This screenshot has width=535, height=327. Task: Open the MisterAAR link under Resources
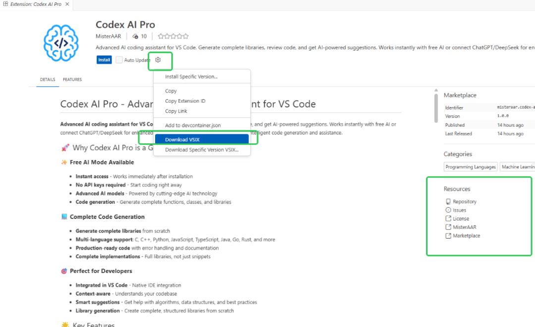464,227
